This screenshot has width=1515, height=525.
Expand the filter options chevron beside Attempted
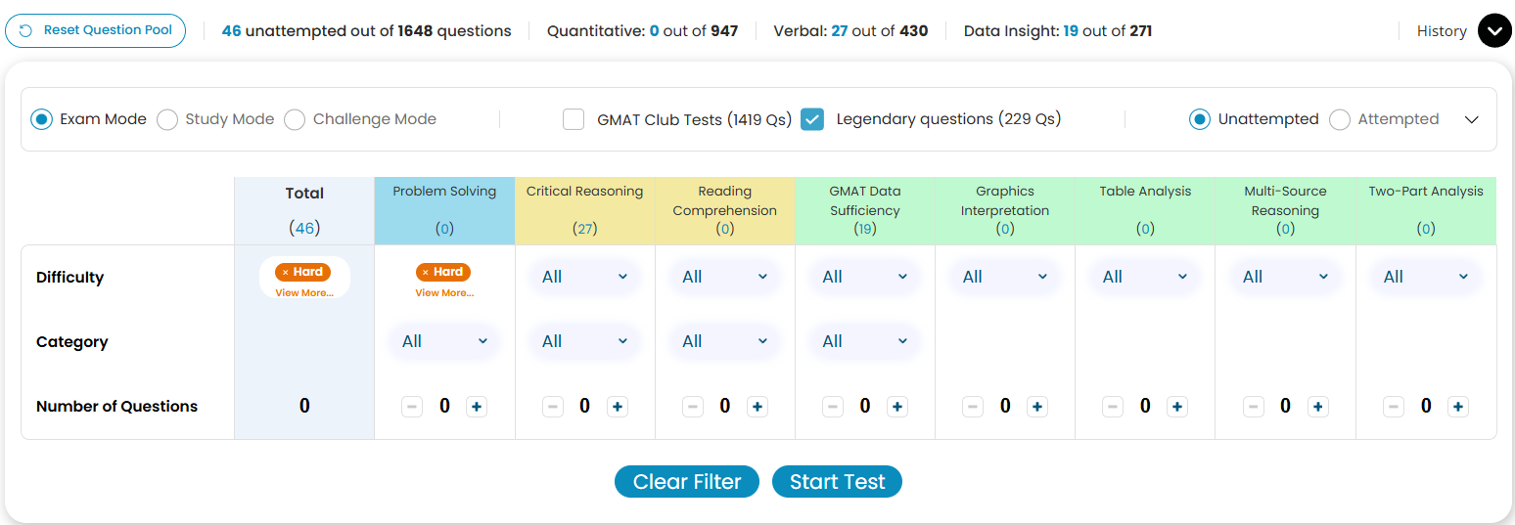tap(1471, 119)
